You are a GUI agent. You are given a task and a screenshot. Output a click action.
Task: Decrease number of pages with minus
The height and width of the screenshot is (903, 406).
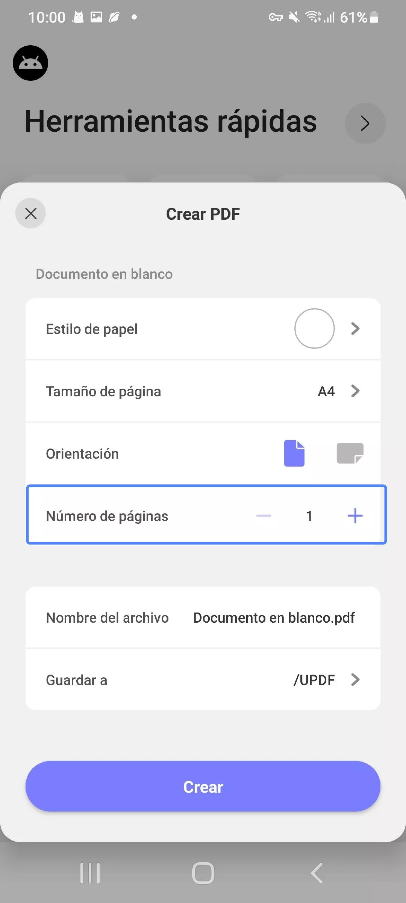[264, 515]
